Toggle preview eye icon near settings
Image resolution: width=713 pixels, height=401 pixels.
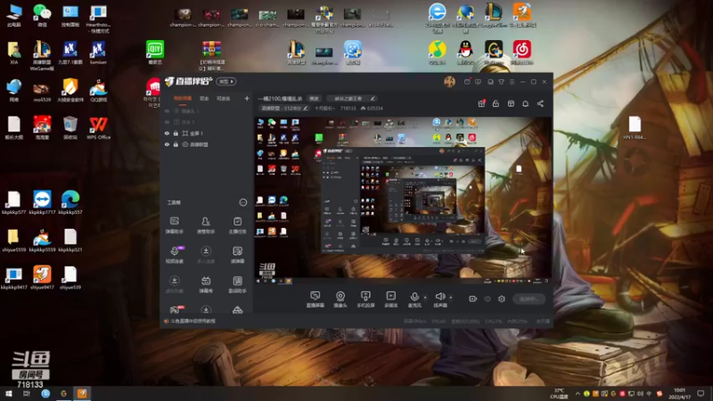coord(488,299)
